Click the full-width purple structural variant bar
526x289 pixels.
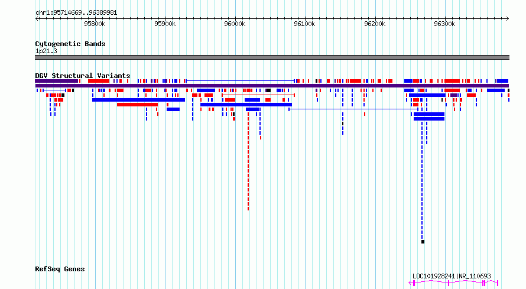(x=272, y=86)
